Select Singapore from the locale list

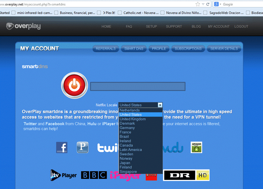141,171
